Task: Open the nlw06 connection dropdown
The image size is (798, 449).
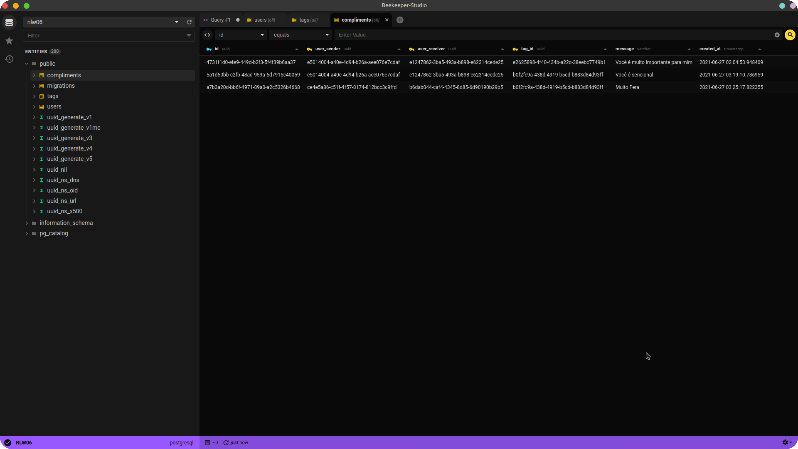Action: point(177,22)
